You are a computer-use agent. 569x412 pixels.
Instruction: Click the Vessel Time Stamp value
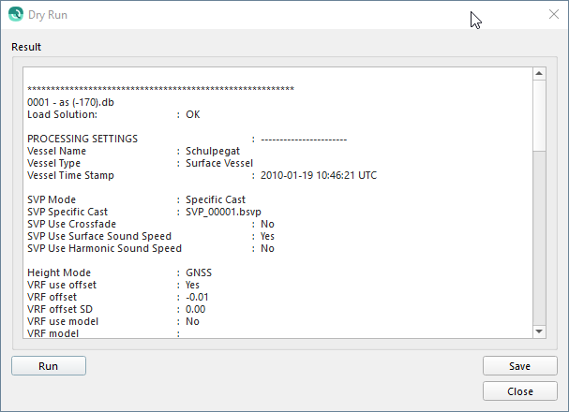318,175
